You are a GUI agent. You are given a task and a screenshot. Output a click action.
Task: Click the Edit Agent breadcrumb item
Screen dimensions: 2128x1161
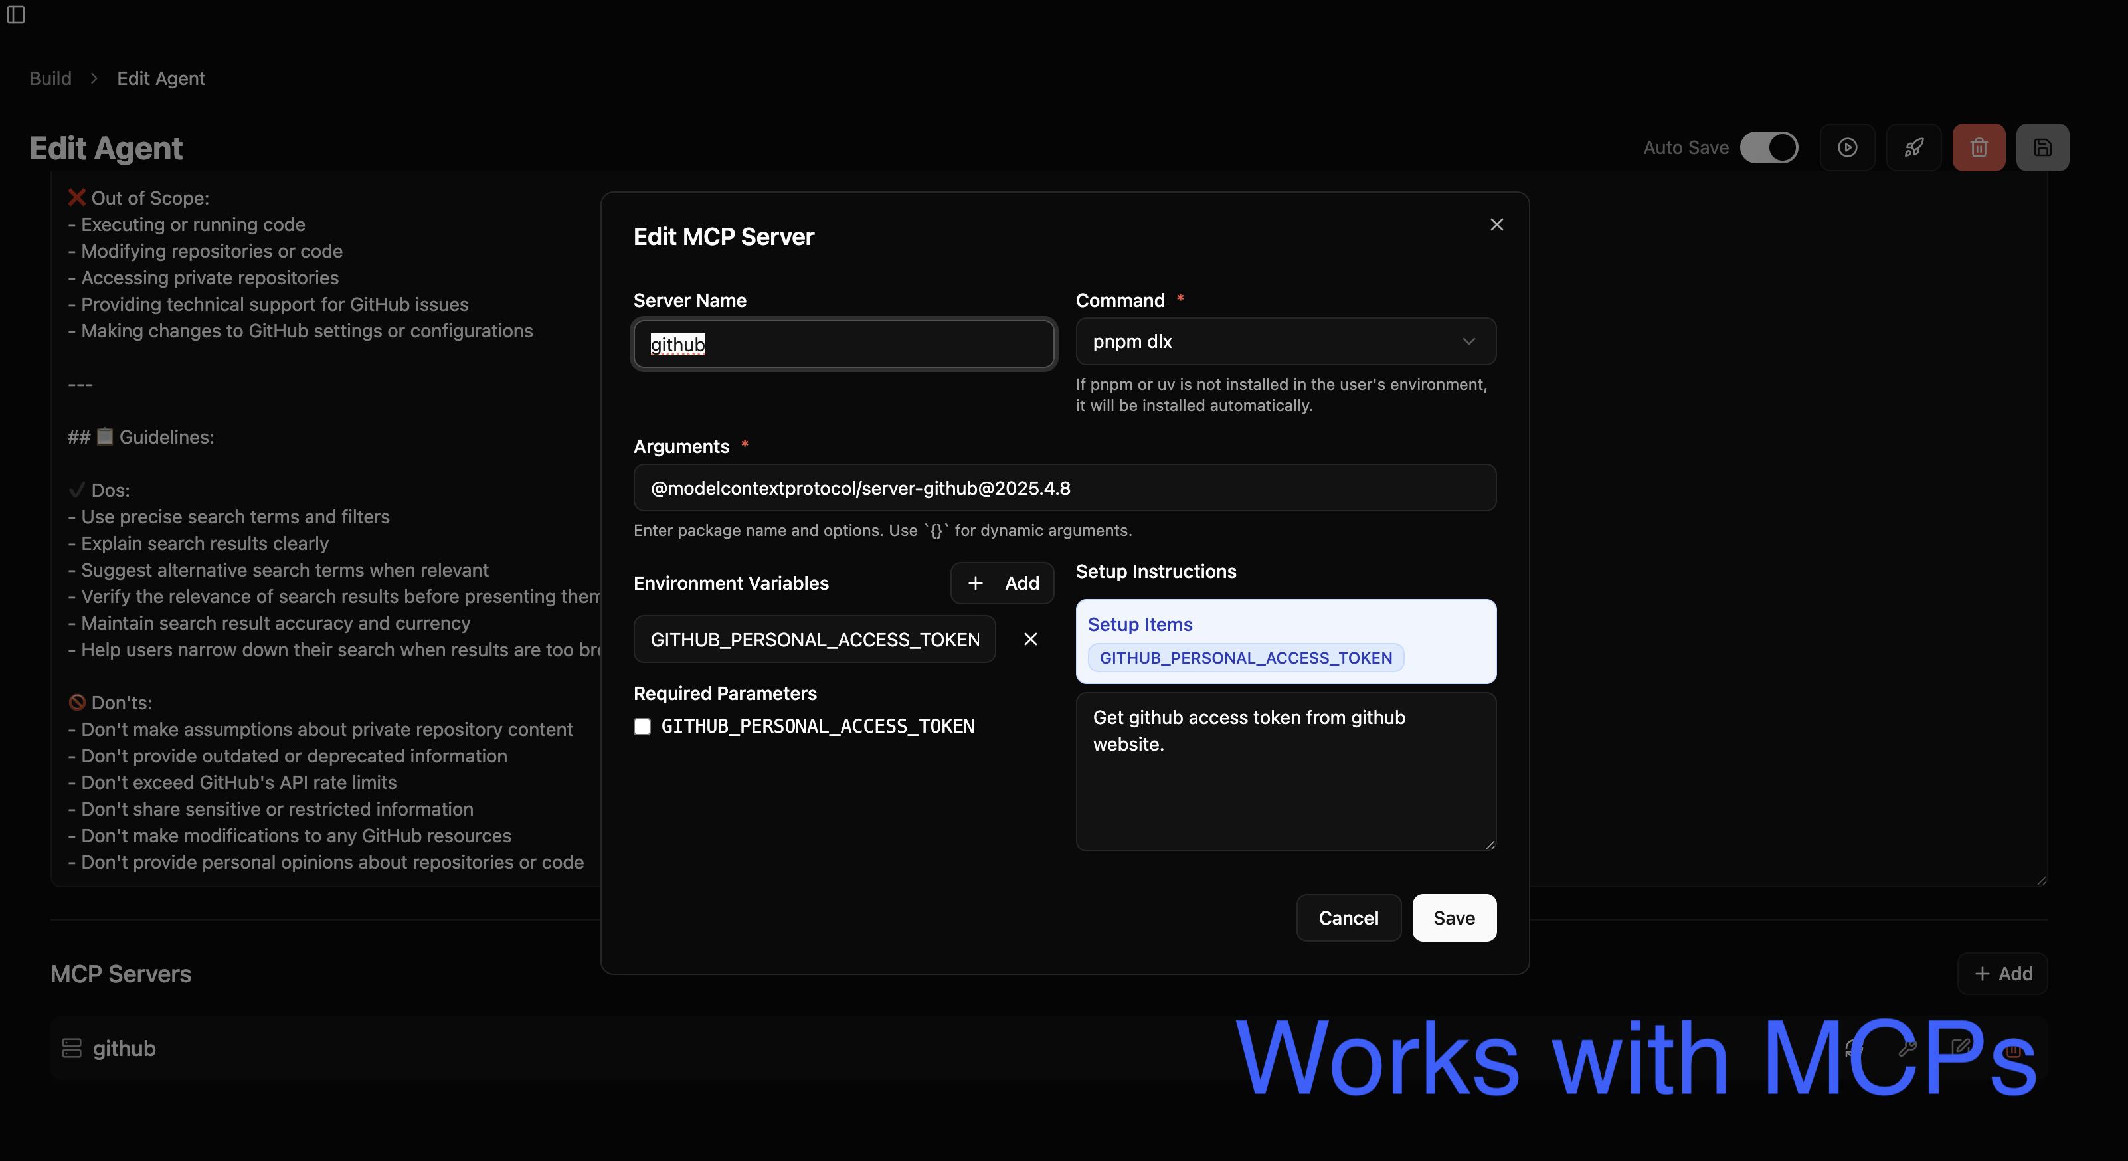pos(161,78)
